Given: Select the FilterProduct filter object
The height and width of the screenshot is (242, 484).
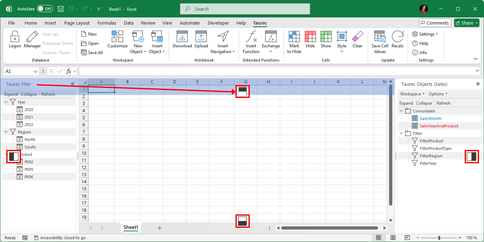Looking at the screenshot, I should tap(431, 141).
